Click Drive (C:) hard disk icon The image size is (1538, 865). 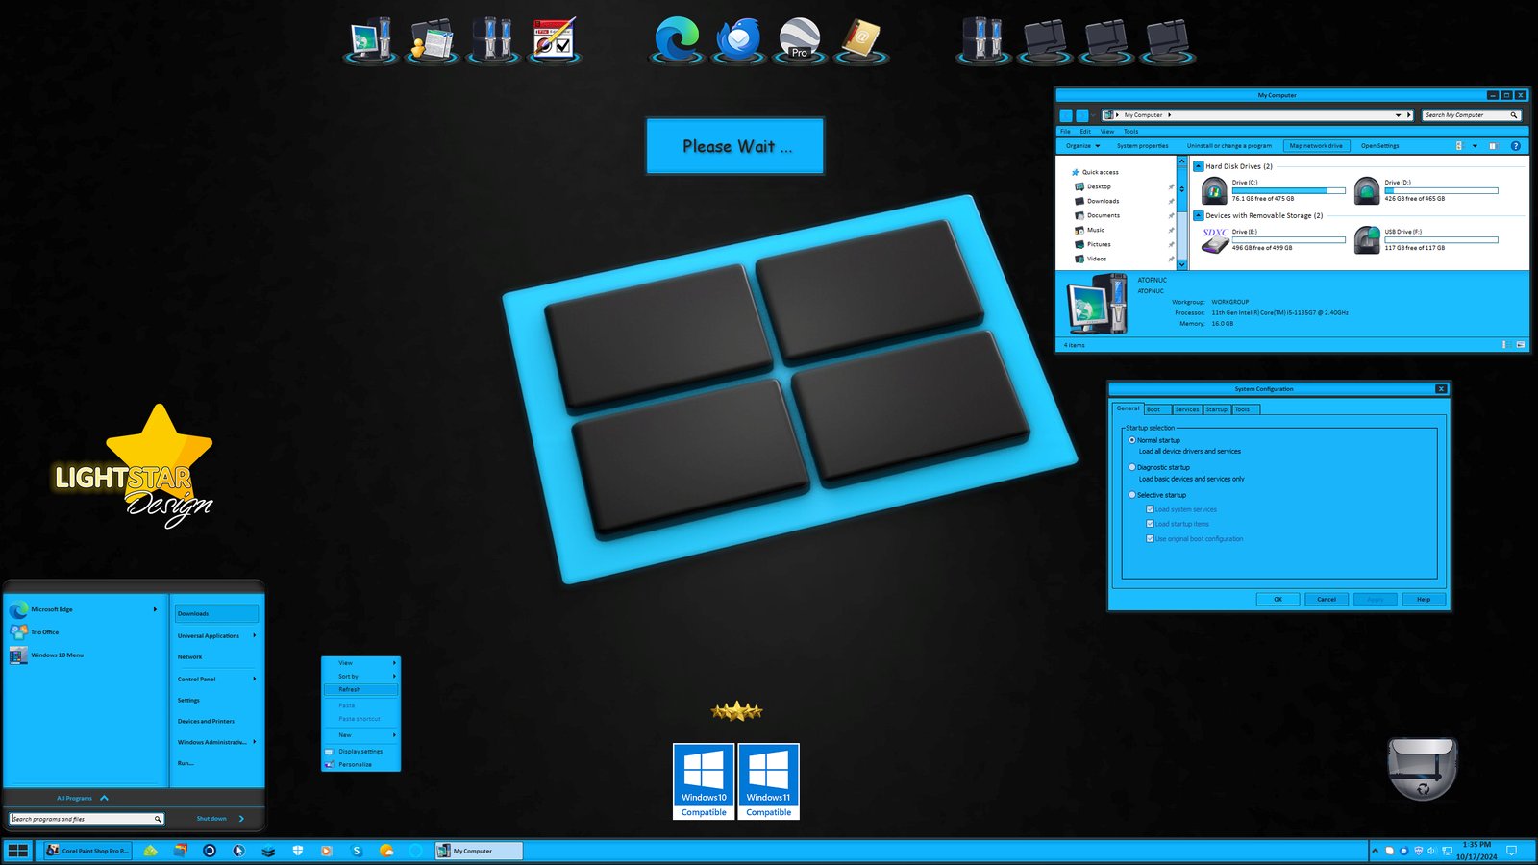pos(1214,191)
